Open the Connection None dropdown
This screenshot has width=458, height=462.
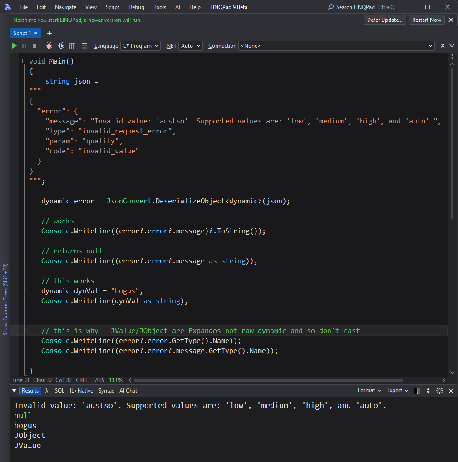(336, 46)
